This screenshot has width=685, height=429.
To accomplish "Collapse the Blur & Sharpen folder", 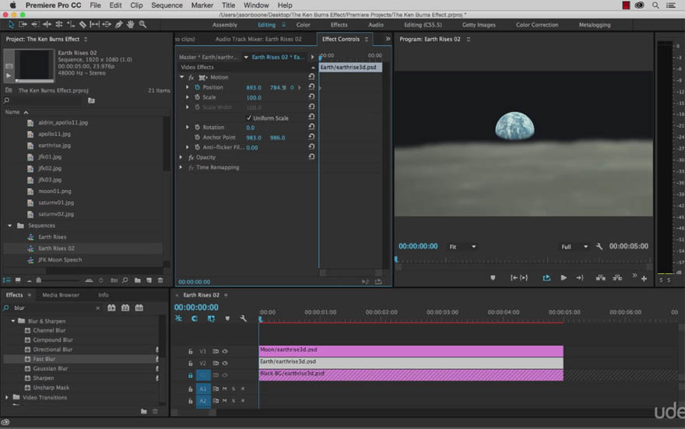I will pos(13,321).
